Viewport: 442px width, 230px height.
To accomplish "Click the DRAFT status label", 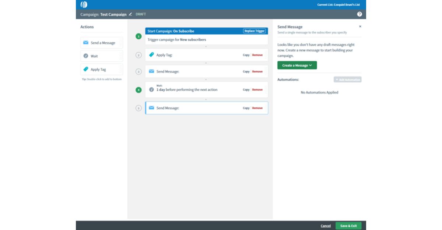I will point(141,14).
